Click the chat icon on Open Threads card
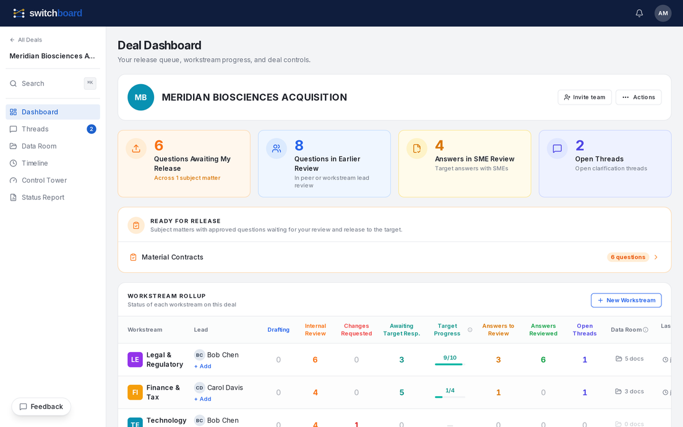Viewport: 683px width, 427px height. coord(557,149)
